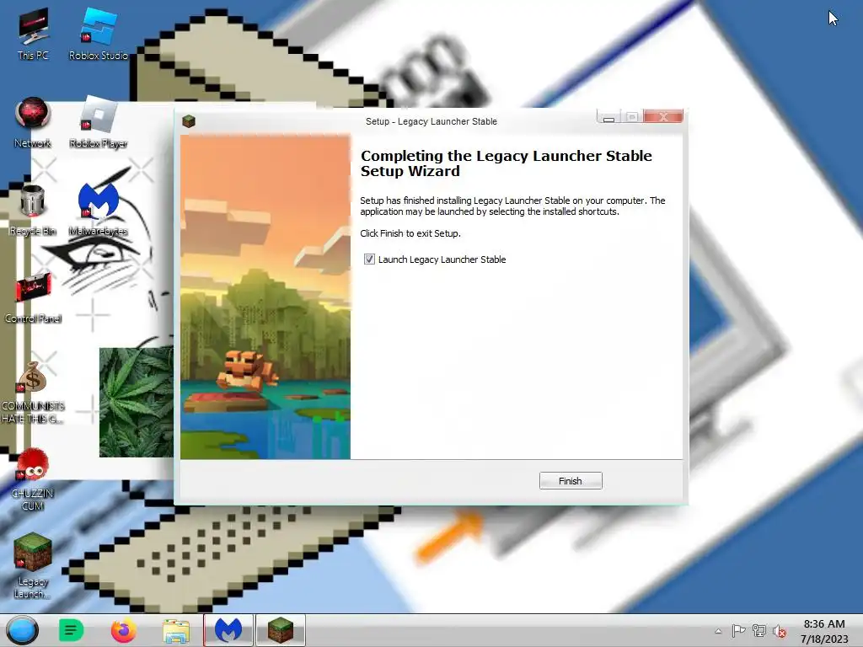Click the leaf picture in the background window
Image resolution: width=863 pixels, height=647 pixels.
click(x=137, y=402)
